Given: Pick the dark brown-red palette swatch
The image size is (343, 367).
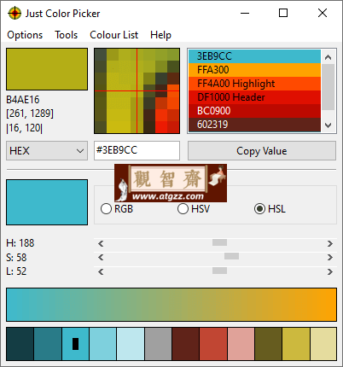Looking at the screenshot, I should pos(186,344).
